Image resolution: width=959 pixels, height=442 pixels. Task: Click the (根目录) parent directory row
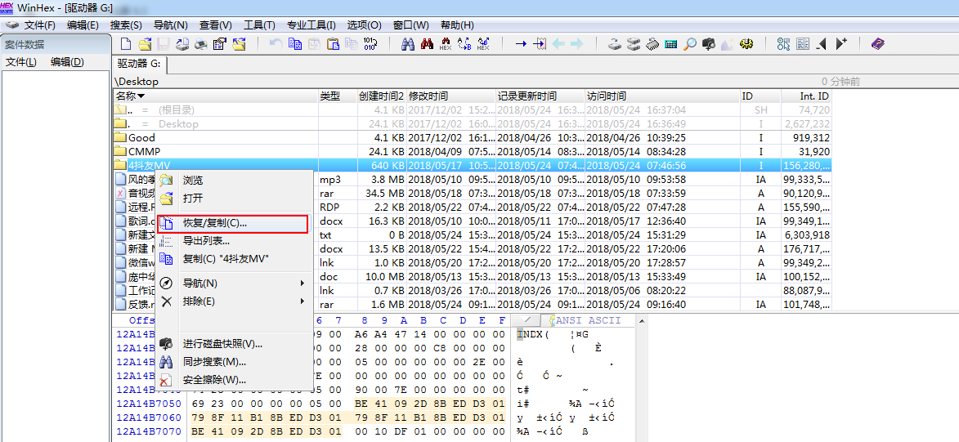pyautogui.click(x=473, y=110)
